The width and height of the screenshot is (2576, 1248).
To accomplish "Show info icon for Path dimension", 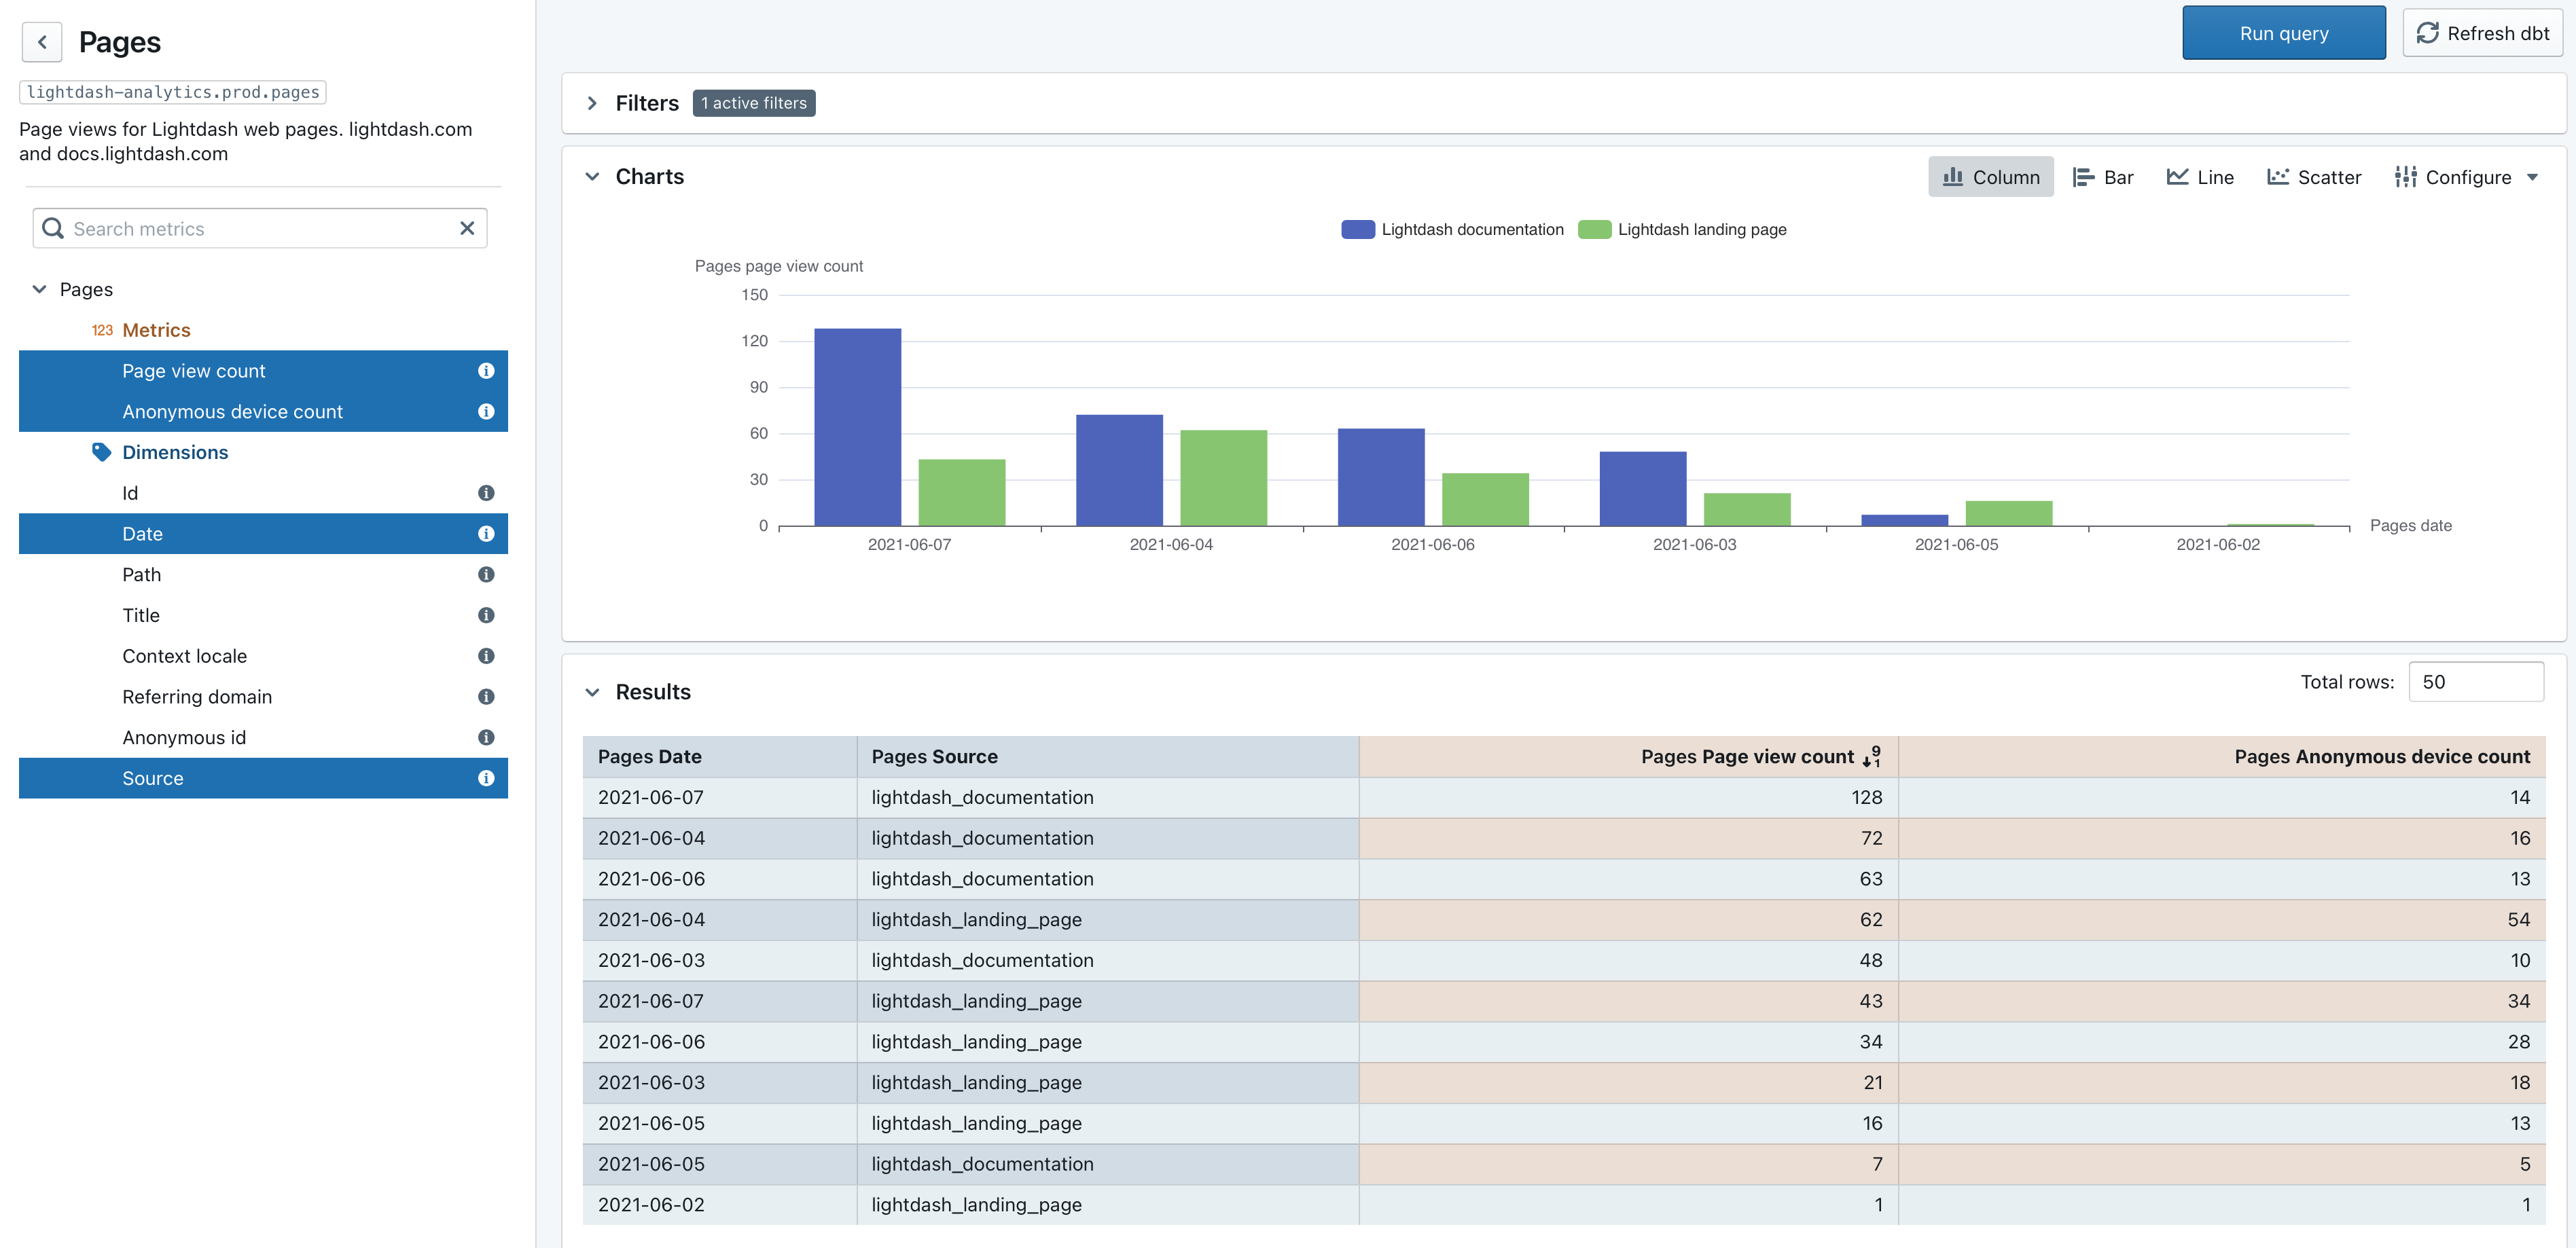I will pos(486,574).
